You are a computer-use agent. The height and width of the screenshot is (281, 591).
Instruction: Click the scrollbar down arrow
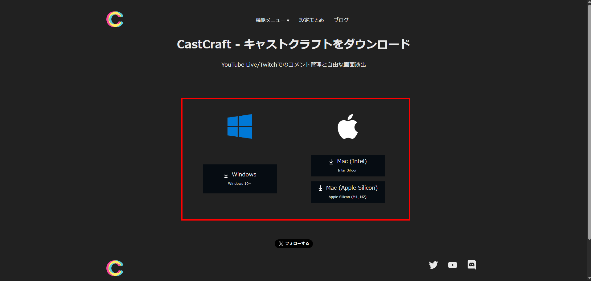pos(589,278)
